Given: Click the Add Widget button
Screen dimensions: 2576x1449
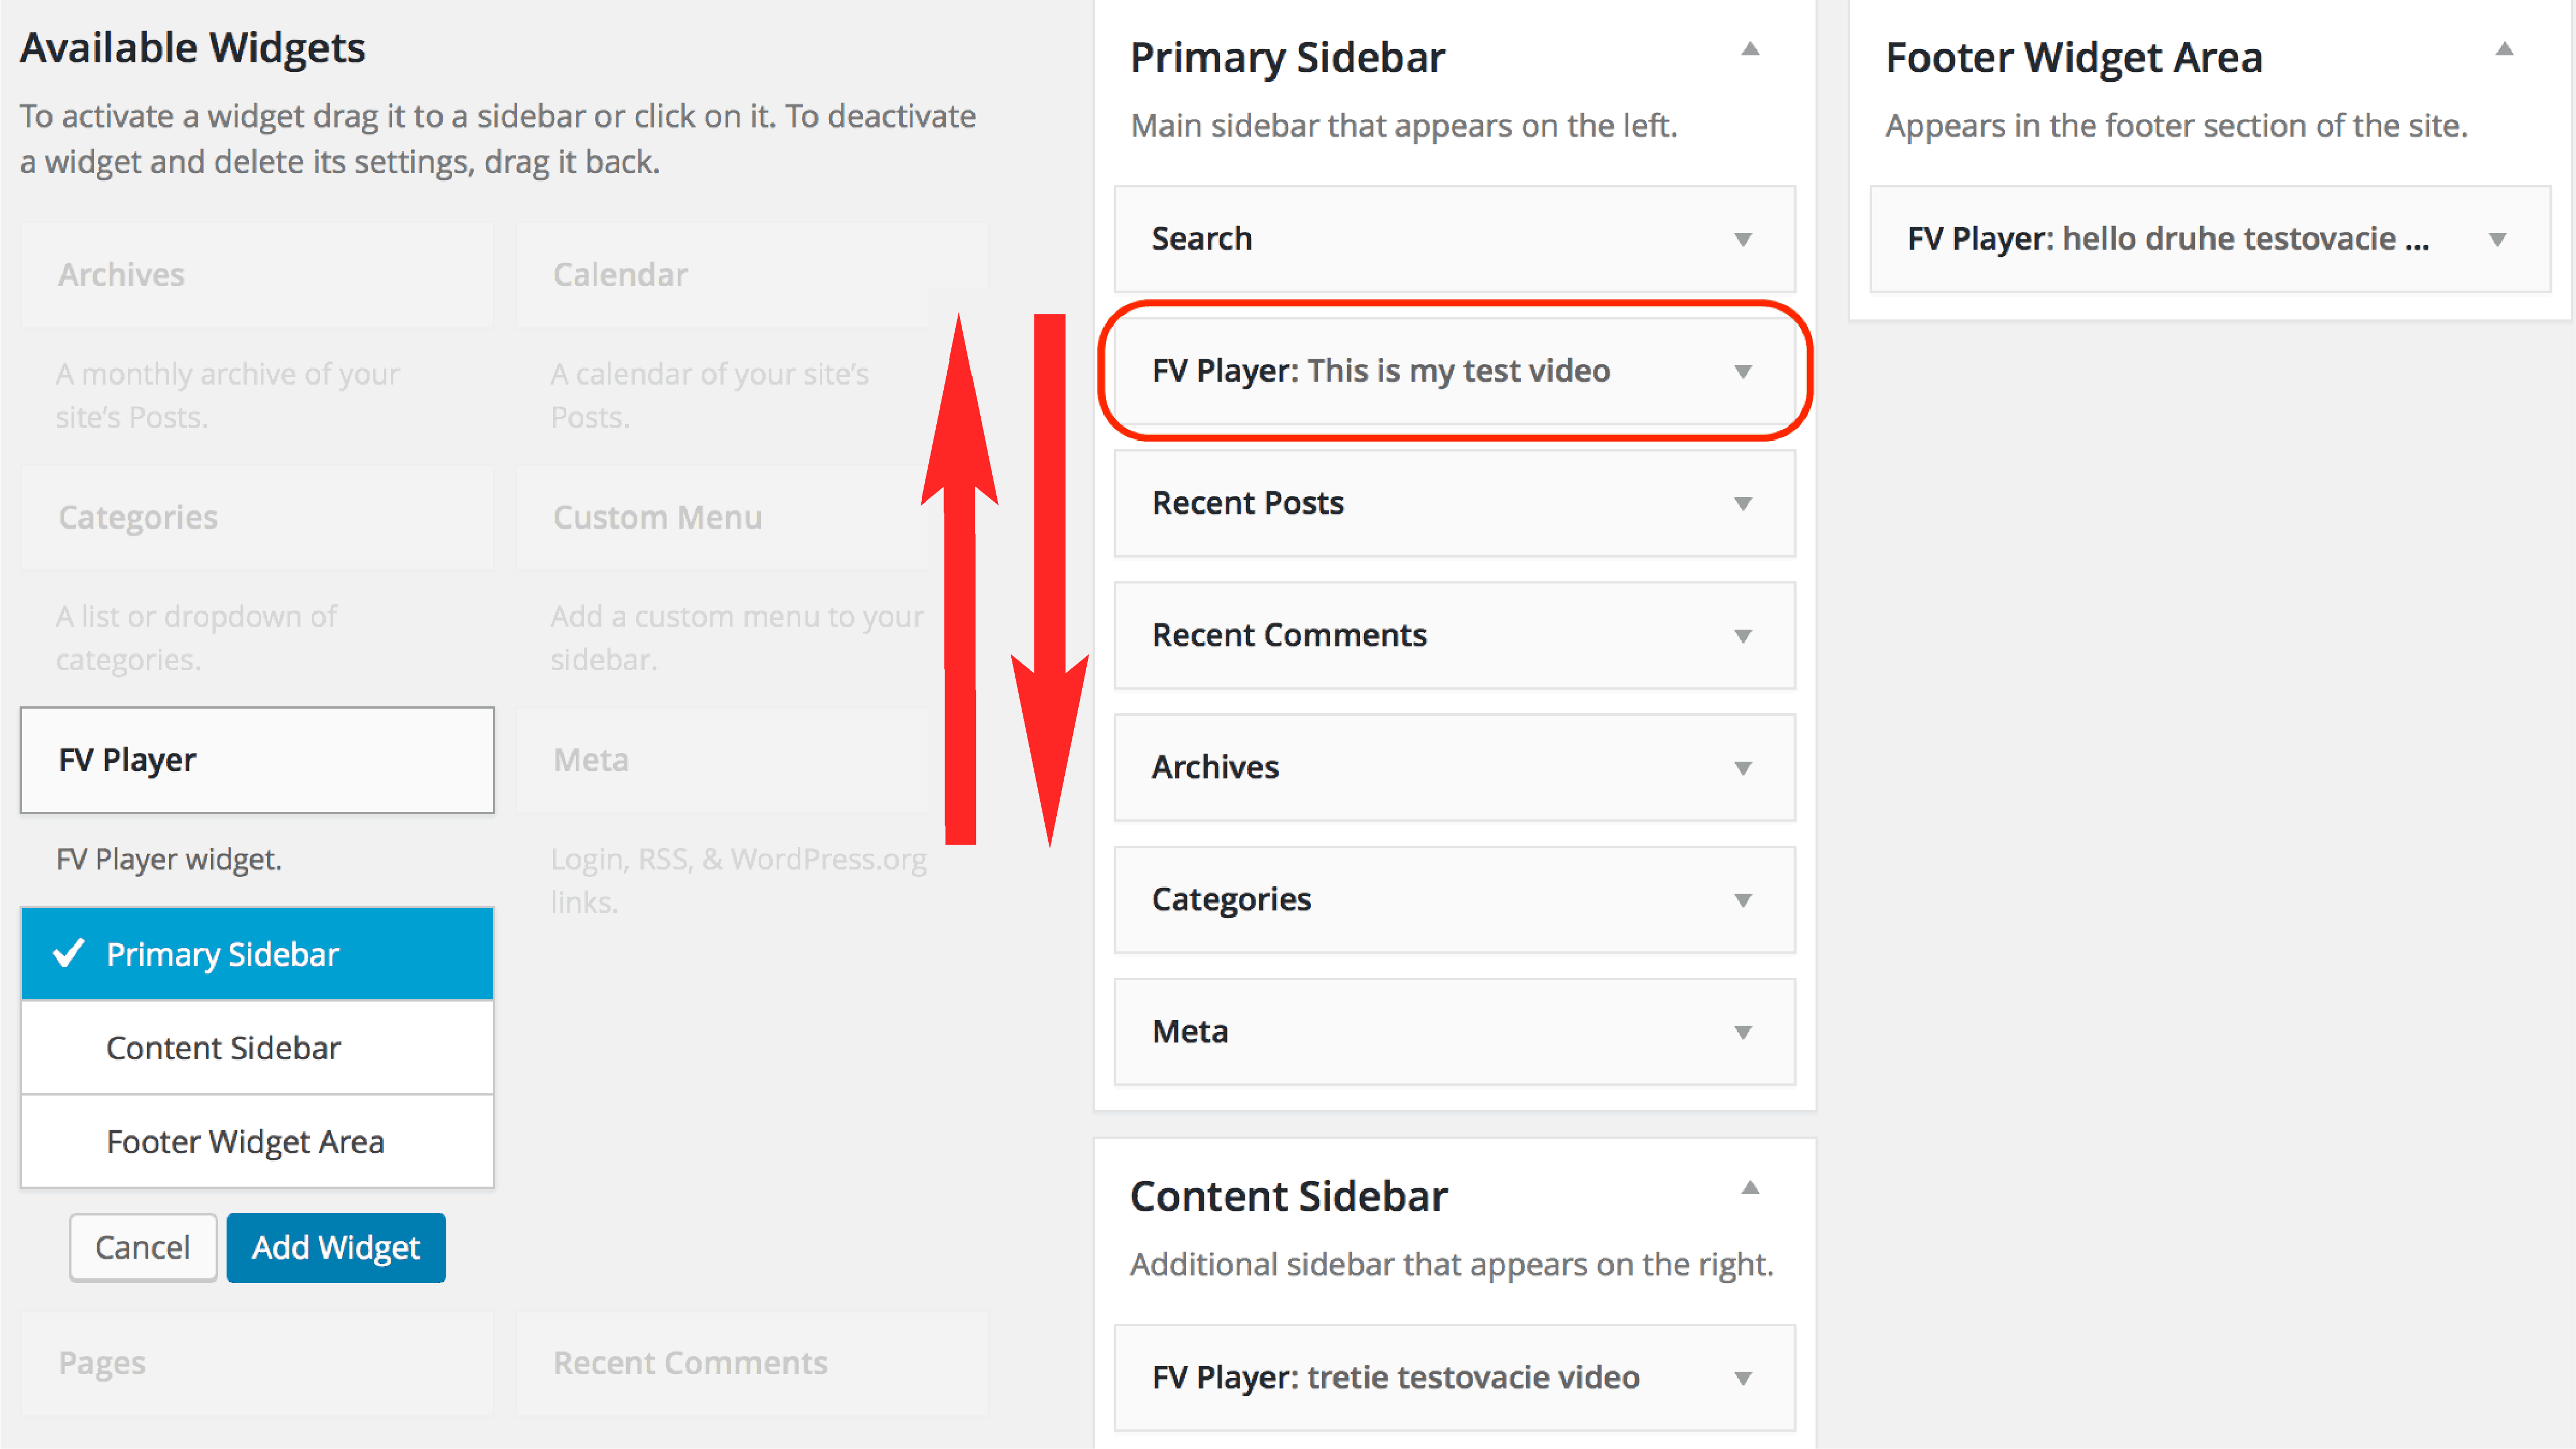Looking at the screenshot, I should 336,1247.
